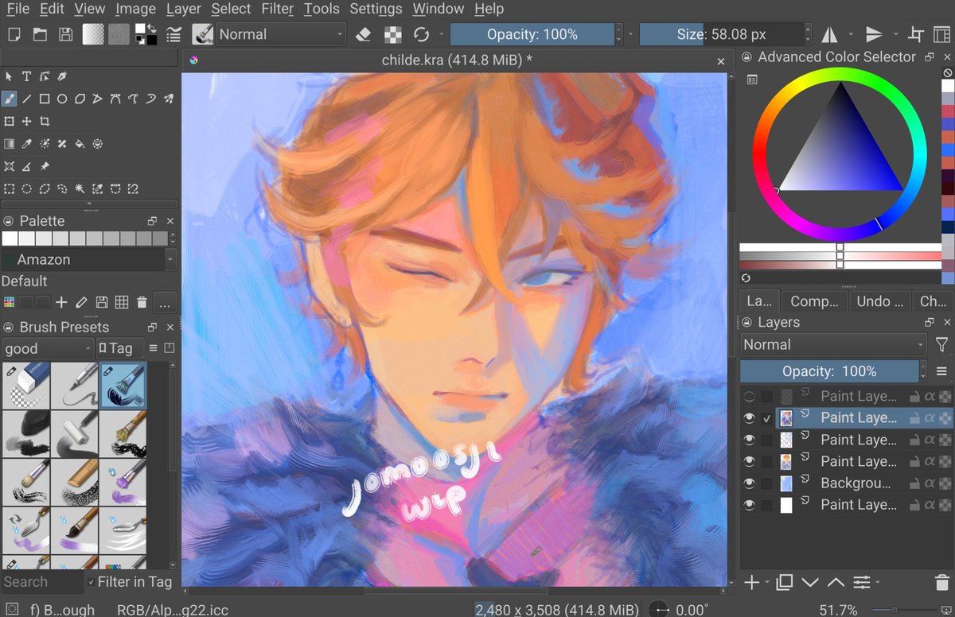The image size is (955, 617).
Task: Select the Elliptical Selection tool
Action: 26,188
